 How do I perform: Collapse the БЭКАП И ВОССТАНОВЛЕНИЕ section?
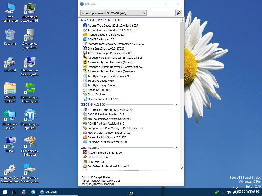point(177,20)
